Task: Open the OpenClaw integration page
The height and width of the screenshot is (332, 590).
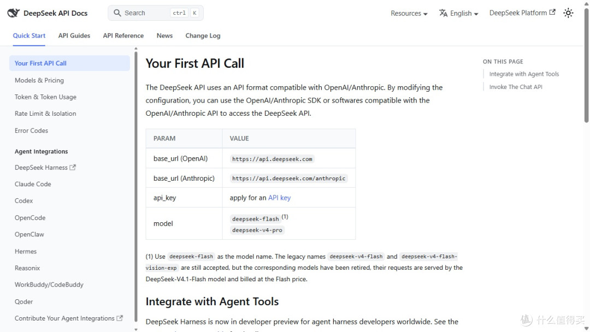Action: point(29,234)
